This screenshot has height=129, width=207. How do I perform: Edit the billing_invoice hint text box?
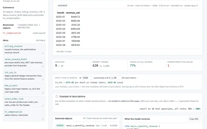(24, 49)
